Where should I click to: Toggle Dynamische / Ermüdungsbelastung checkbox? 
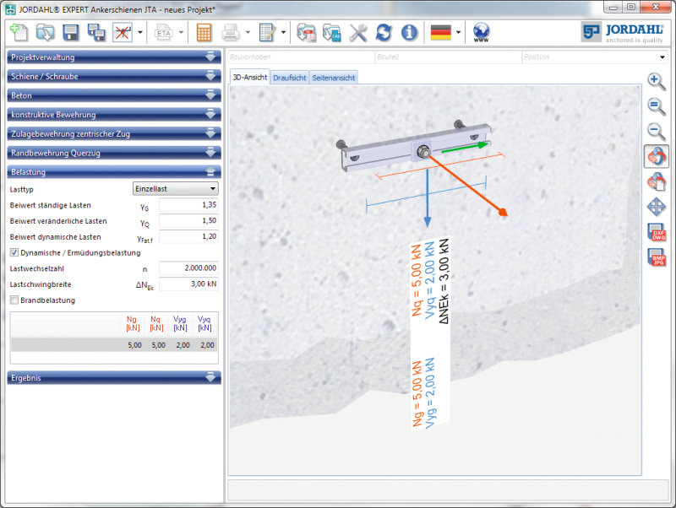click(x=14, y=252)
